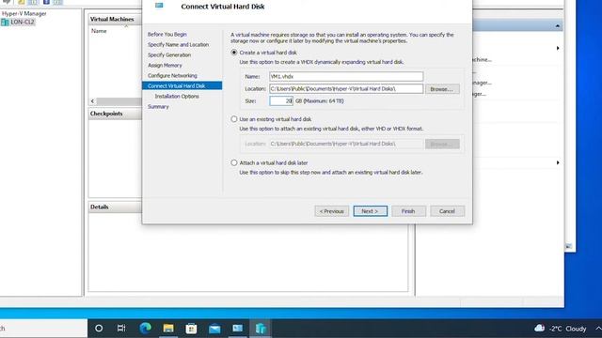Click the Virtual Machines pane header
Image resolution: width=602 pixels, height=338 pixels.
coord(115,19)
